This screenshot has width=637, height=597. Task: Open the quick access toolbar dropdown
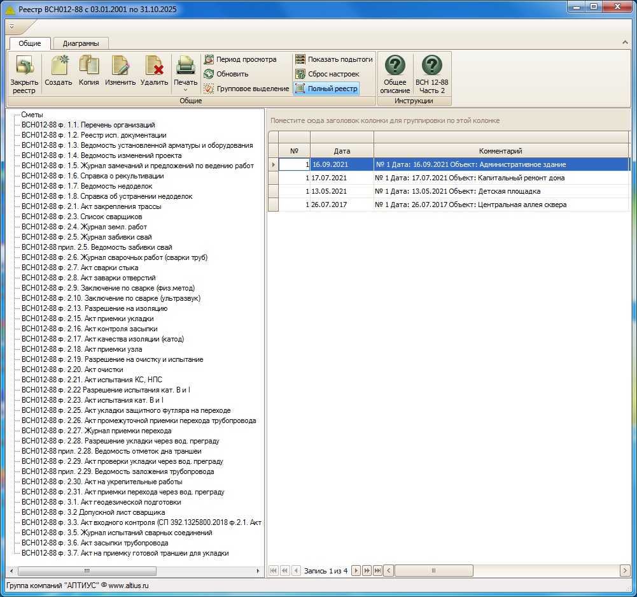[x=12, y=26]
